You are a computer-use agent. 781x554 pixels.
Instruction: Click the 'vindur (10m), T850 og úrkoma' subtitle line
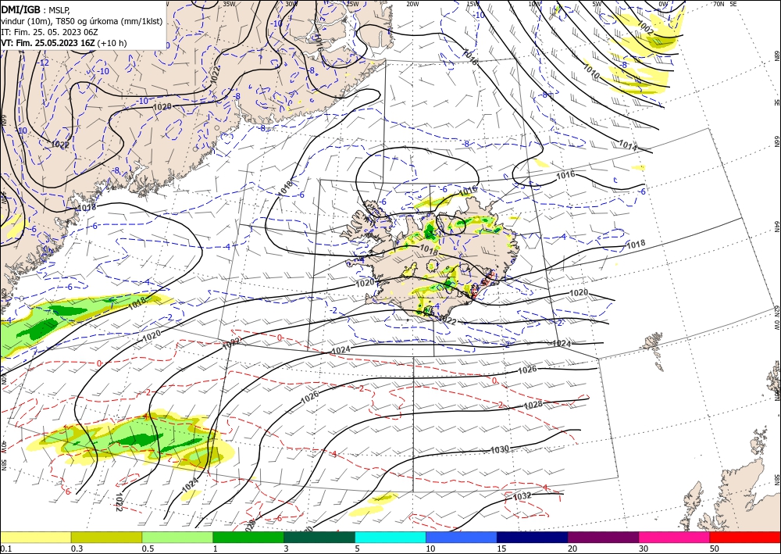pyautogui.click(x=82, y=21)
